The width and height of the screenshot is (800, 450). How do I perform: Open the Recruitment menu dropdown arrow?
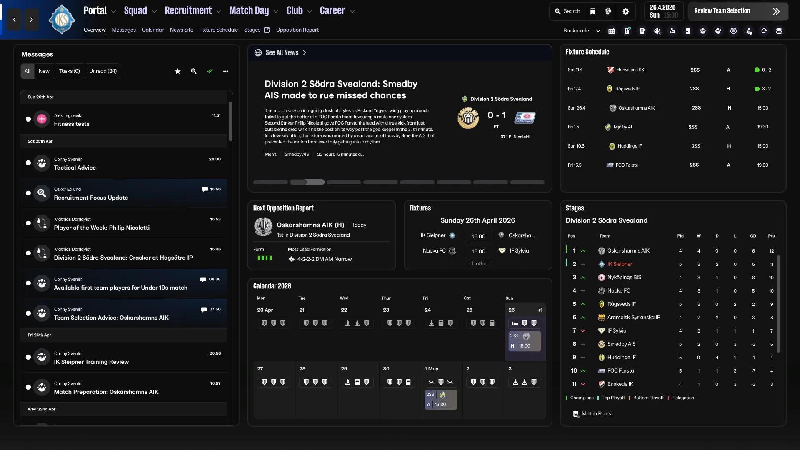click(x=219, y=12)
